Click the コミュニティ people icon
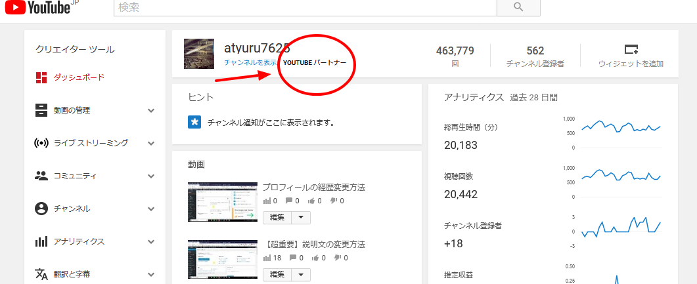Image resolution: width=697 pixels, height=284 pixels. tap(41, 176)
